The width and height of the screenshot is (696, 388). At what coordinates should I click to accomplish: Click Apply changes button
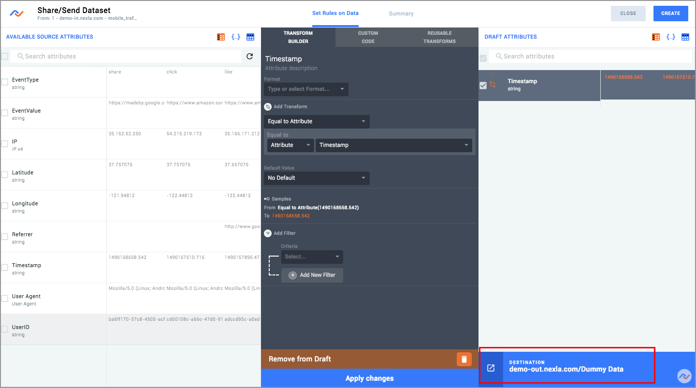370,378
